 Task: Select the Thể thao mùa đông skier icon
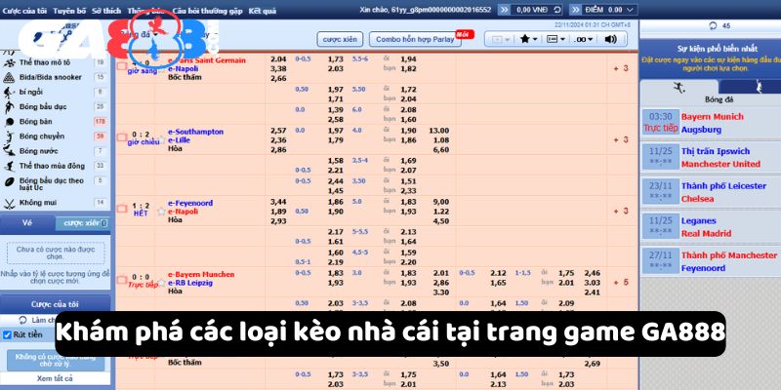[x=9, y=166]
